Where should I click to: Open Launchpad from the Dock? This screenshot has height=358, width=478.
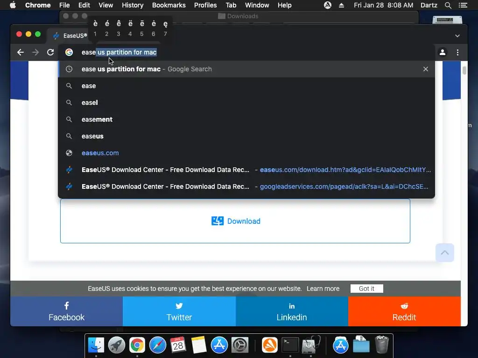pos(116,345)
